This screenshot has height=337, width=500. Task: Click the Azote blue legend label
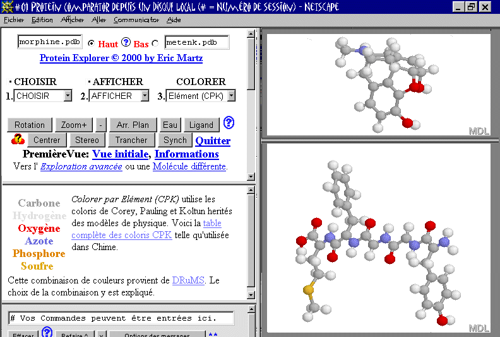[39, 241]
